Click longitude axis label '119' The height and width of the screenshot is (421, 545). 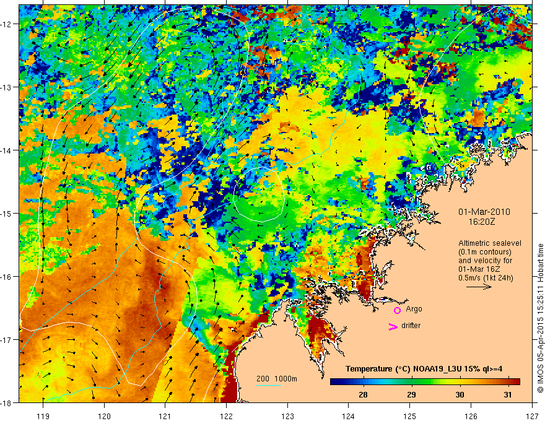click(x=43, y=416)
